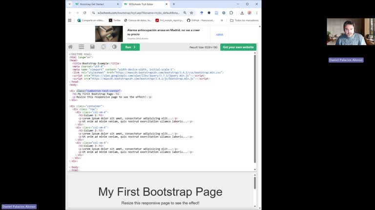
Task: Go back with the browser back arrow
Action: [70, 13]
